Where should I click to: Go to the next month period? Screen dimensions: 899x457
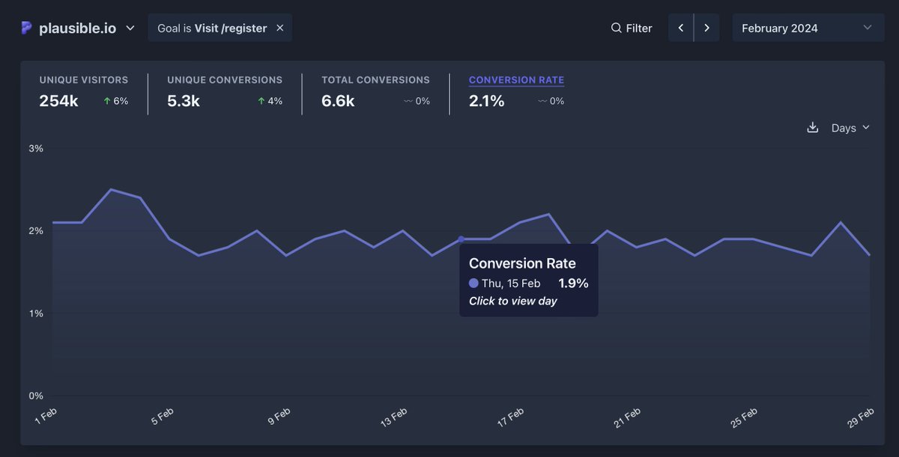pos(706,28)
